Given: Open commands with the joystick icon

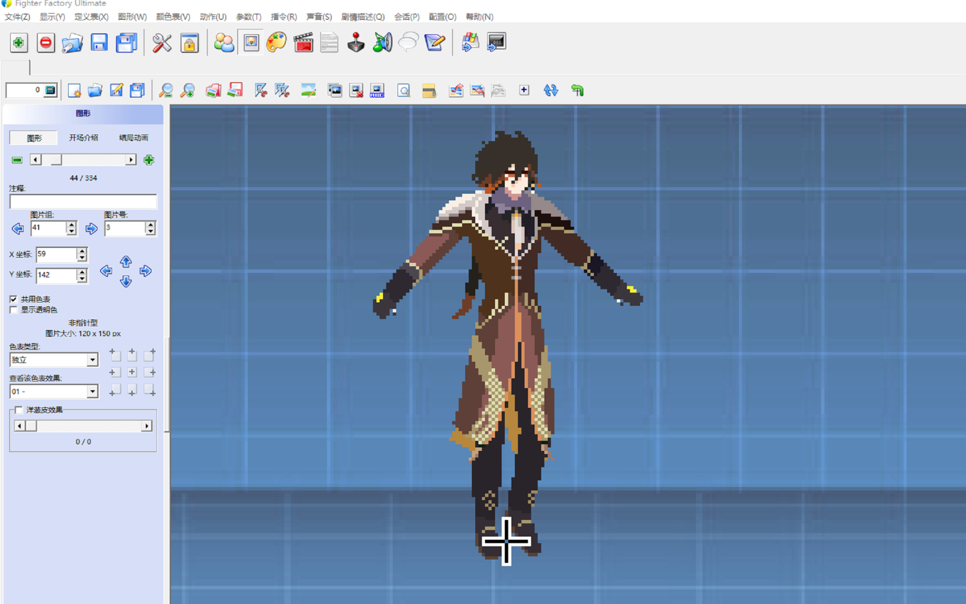Looking at the screenshot, I should pos(356,43).
